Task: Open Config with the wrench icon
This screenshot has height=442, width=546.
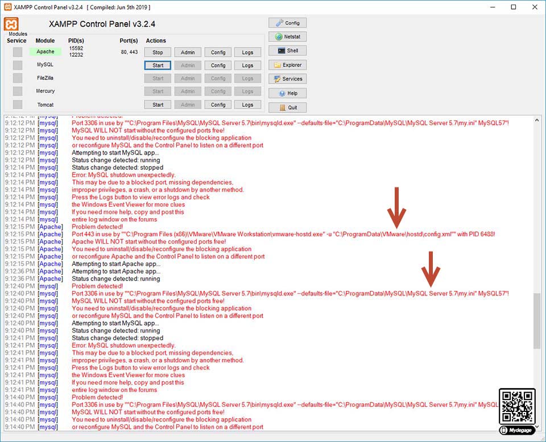Action: coord(287,23)
